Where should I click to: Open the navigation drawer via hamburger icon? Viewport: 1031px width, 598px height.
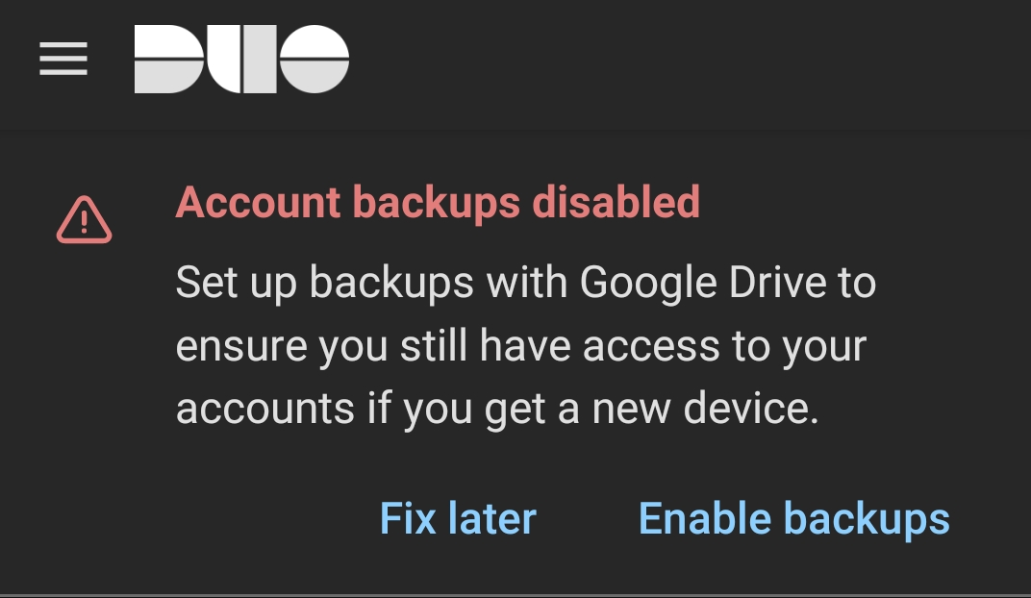click(x=63, y=59)
